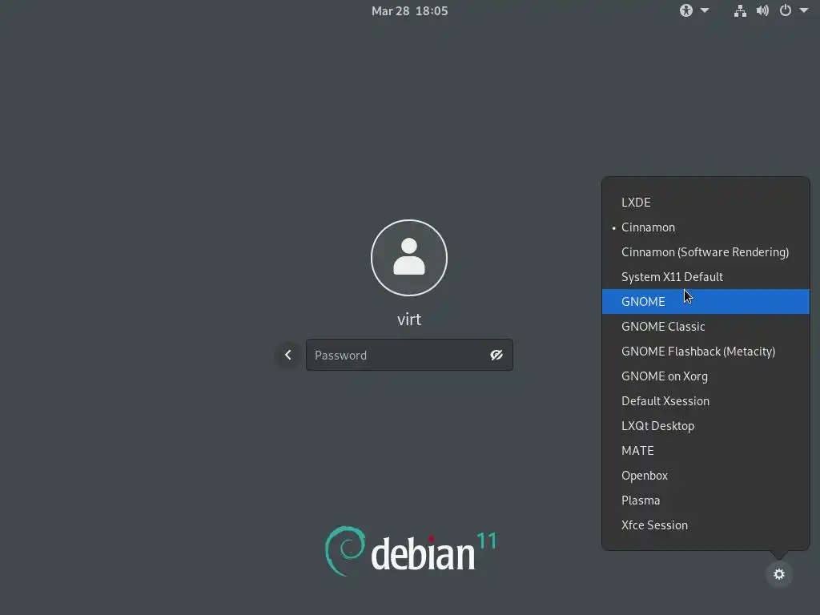Open the accessibility menu icon
The image size is (820, 615).
point(686,10)
